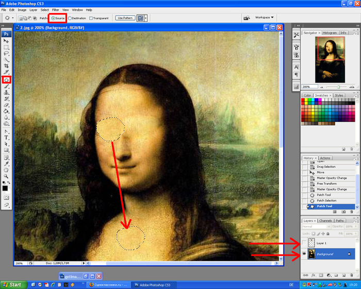361x289 pixels.
Task: Click the Use Pattern button
Action: coord(125,18)
